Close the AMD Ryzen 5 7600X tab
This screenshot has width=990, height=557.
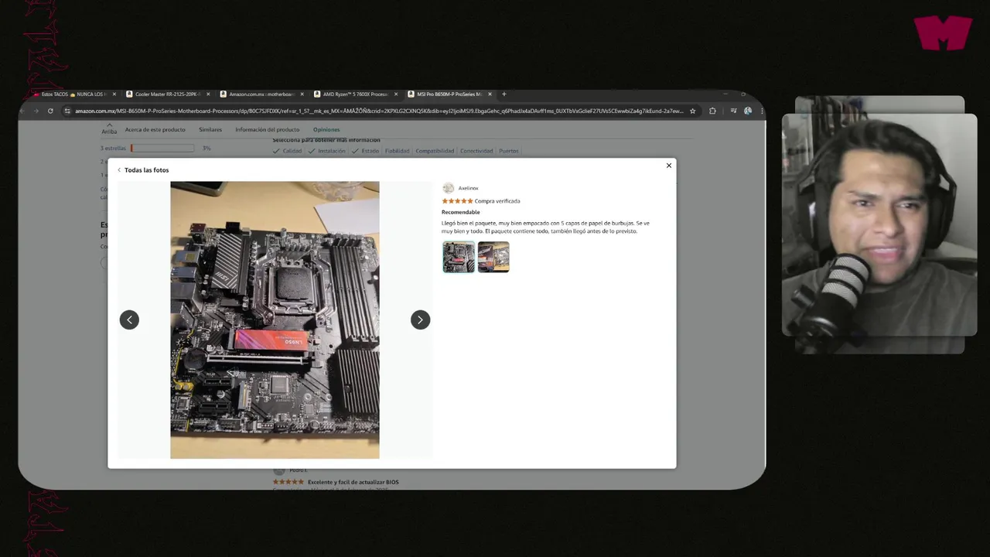point(396,94)
